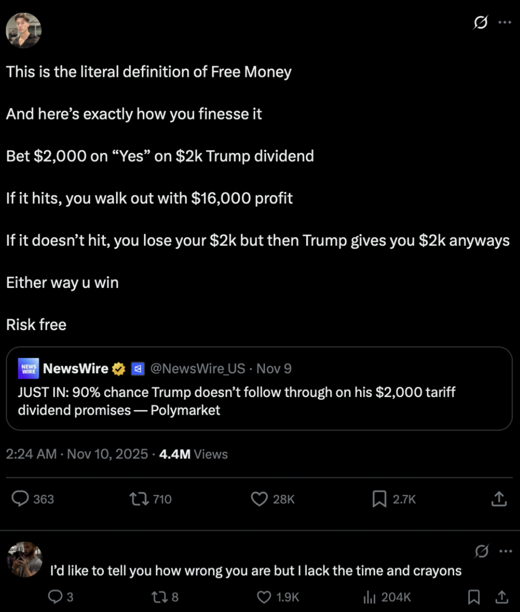Like the main post with 28K likes
The height and width of the screenshot is (612, 520).
(259, 498)
